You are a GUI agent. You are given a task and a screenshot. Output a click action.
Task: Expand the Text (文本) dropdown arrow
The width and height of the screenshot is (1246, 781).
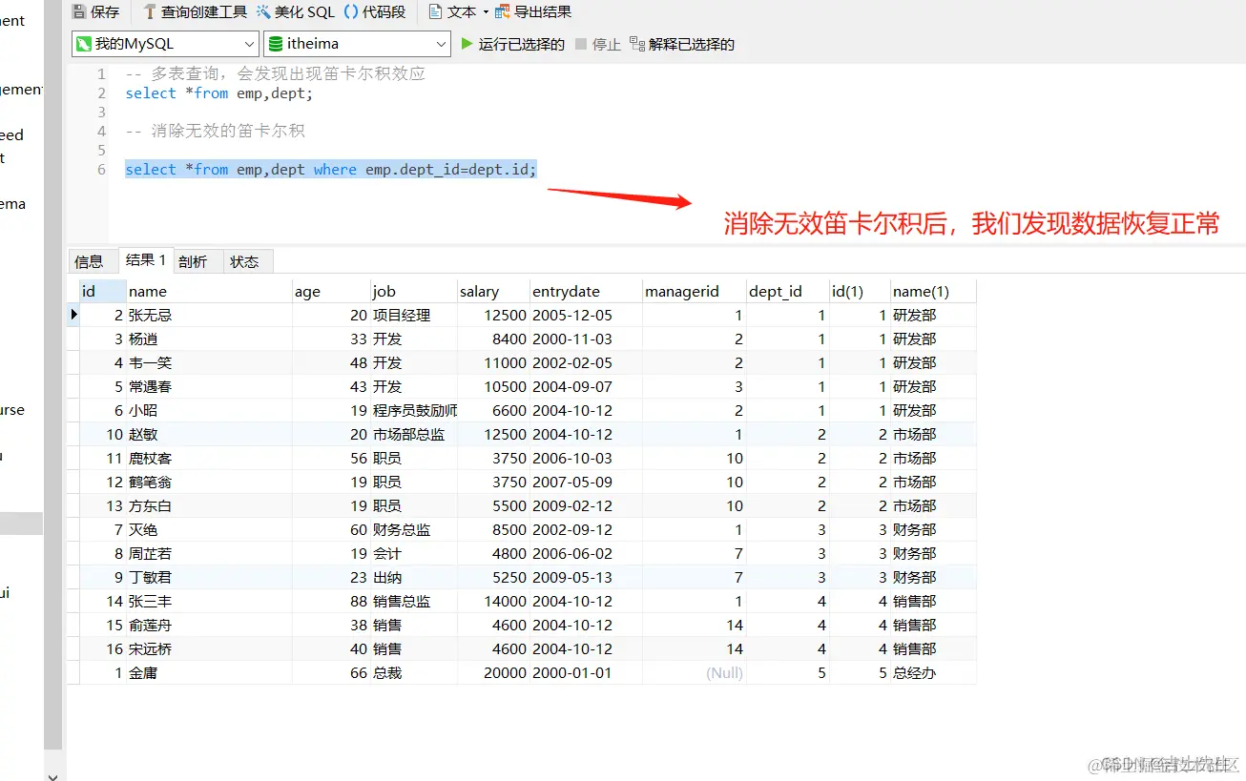[486, 12]
